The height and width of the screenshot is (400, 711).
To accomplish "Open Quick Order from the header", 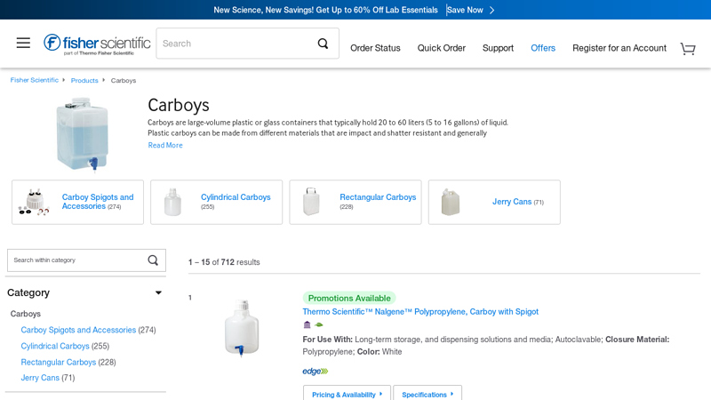I will [441, 48].
